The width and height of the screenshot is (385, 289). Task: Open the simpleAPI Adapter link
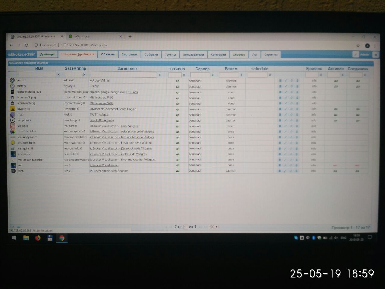coord(102,120)
